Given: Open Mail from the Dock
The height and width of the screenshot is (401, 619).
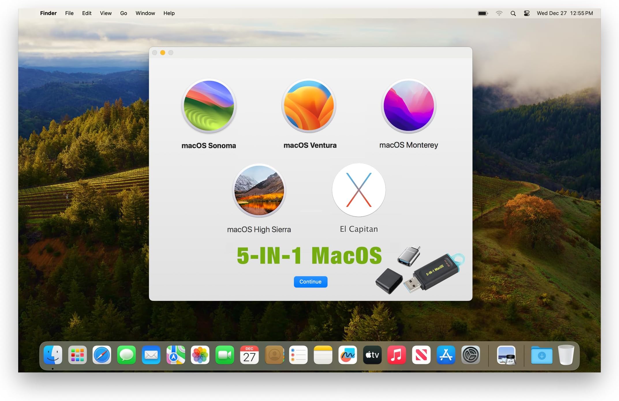Looking at the screenshot, I should [x=151, y=355].
